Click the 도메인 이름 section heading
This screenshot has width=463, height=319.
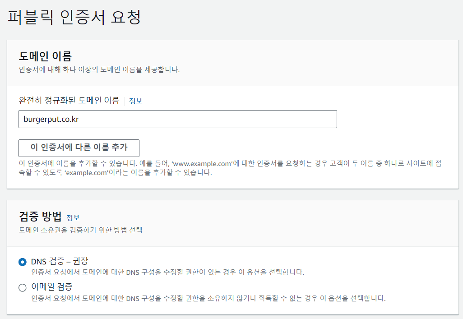point(45,56)
